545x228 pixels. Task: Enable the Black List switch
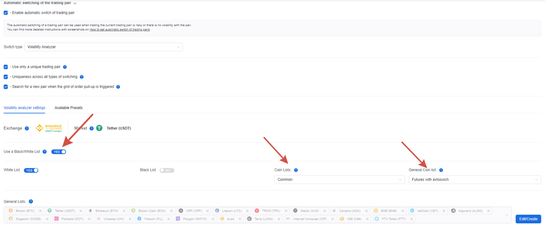pyautogui.click(x=167, y=170)
